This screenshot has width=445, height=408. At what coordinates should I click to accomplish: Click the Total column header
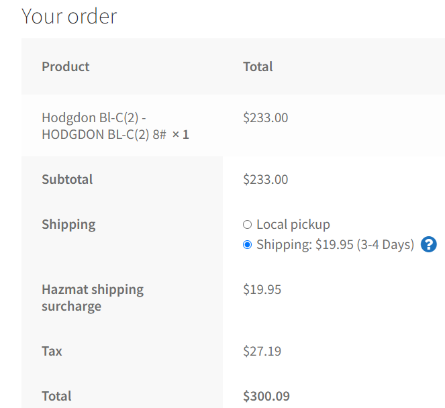(258, 66)
